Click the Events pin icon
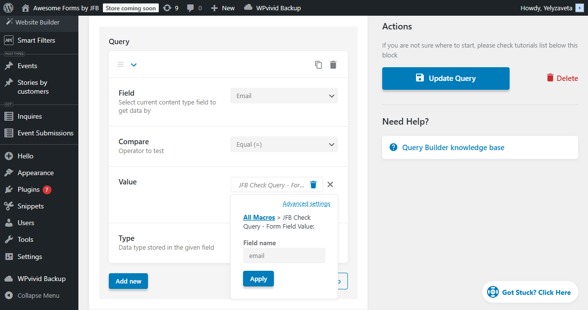The width and height of the screenshot is (588, 310). (x=9, y=66)
